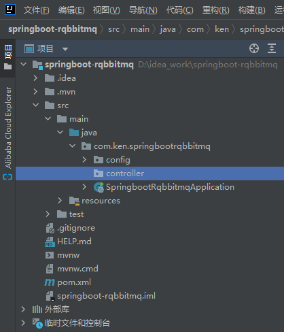This screenshot has width=284, height=332.
Task: Click the src folder icon
Action: 50,105
